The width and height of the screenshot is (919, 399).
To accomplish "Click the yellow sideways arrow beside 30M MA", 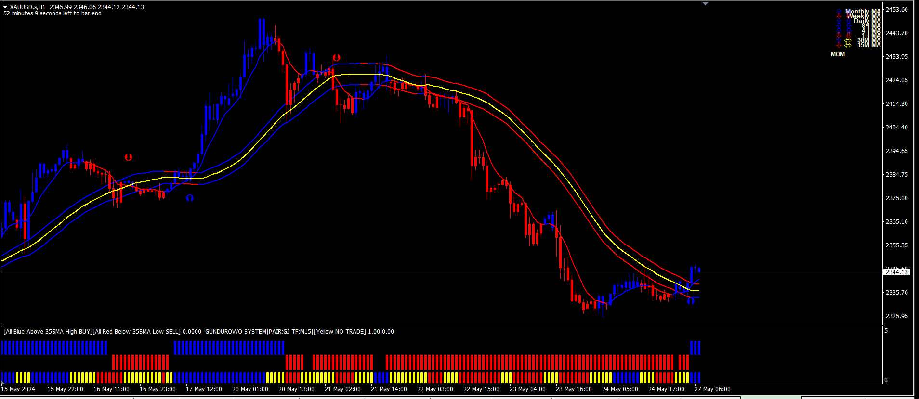I will click(848, 40).
